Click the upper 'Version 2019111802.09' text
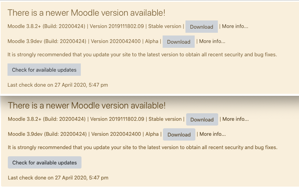This screenshot has height=188, width=299. [x=117, y=26]
